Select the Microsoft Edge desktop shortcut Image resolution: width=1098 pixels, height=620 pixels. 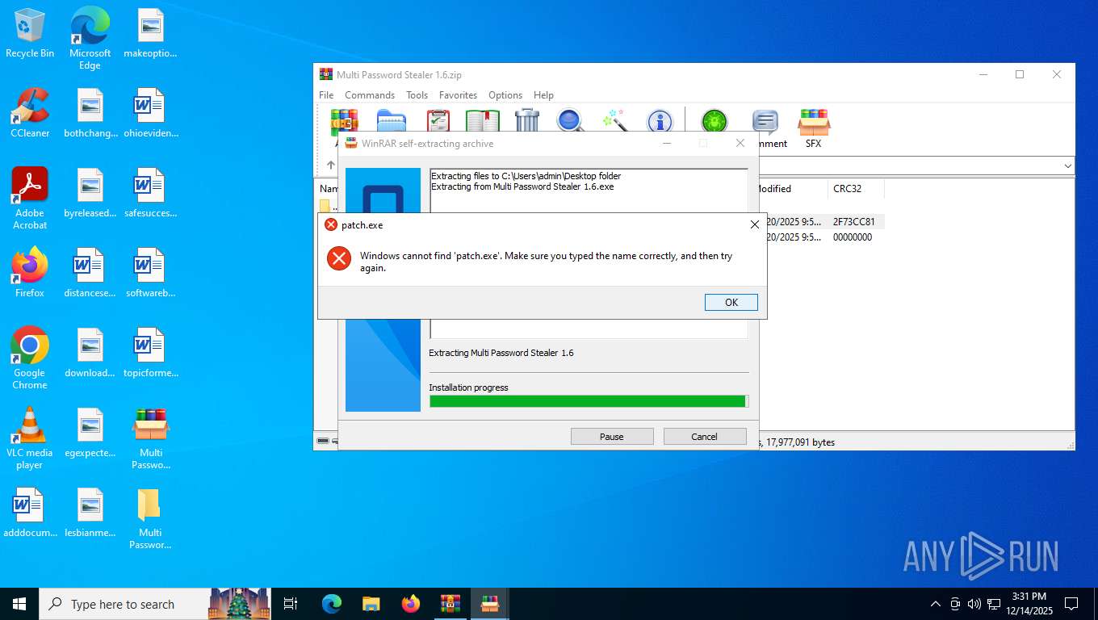coord(90,38)
